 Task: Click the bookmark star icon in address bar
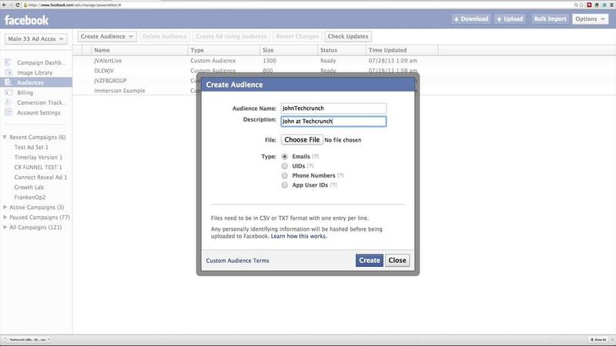(x=582, y=5)
